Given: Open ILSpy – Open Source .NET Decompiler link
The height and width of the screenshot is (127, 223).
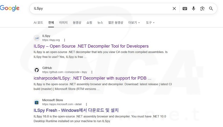Looking at the screenshot, I should point(91,46).
